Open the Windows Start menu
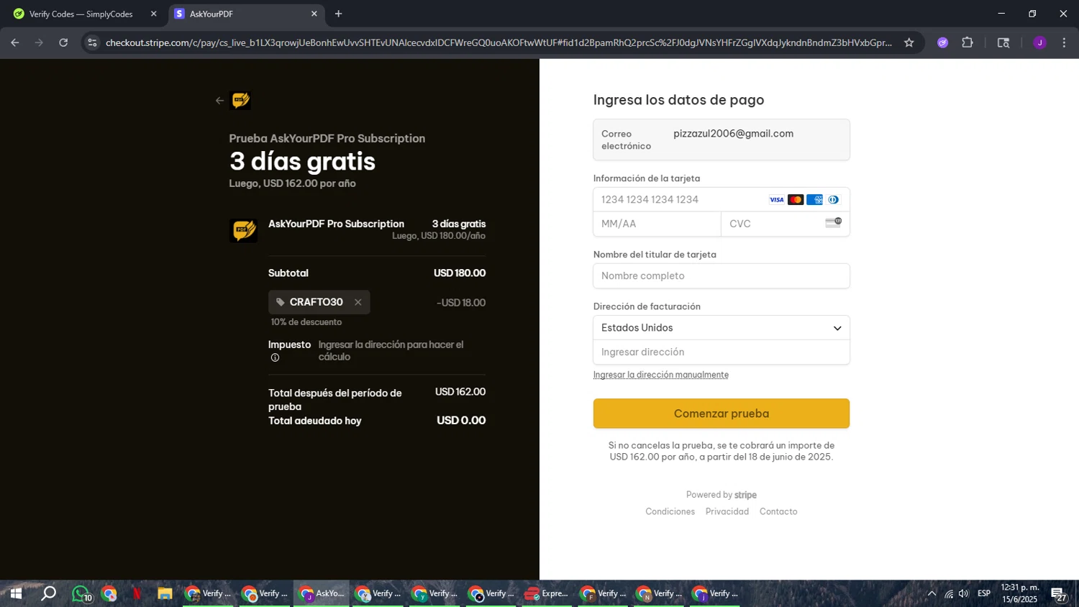This screenshot has width=1079, height=607. coord(16,593)
